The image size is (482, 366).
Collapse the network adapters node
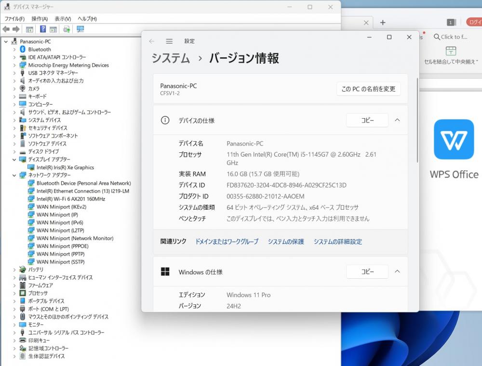coord(14,176)
